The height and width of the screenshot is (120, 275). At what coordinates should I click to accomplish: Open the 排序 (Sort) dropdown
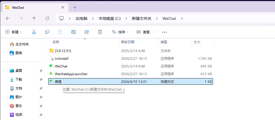pyautogui.click(x=120, y=32)
